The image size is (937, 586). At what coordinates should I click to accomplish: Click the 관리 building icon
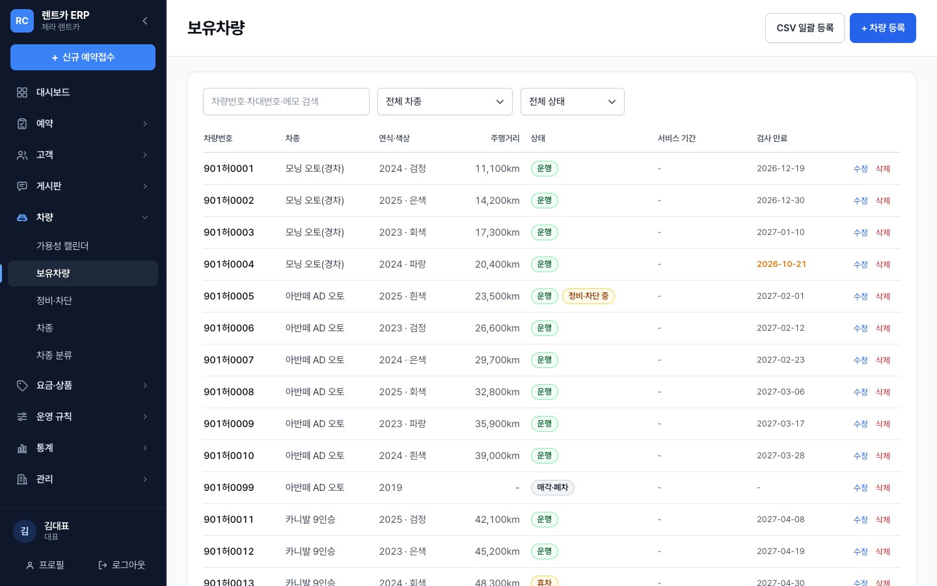click(x=22, y=479)
